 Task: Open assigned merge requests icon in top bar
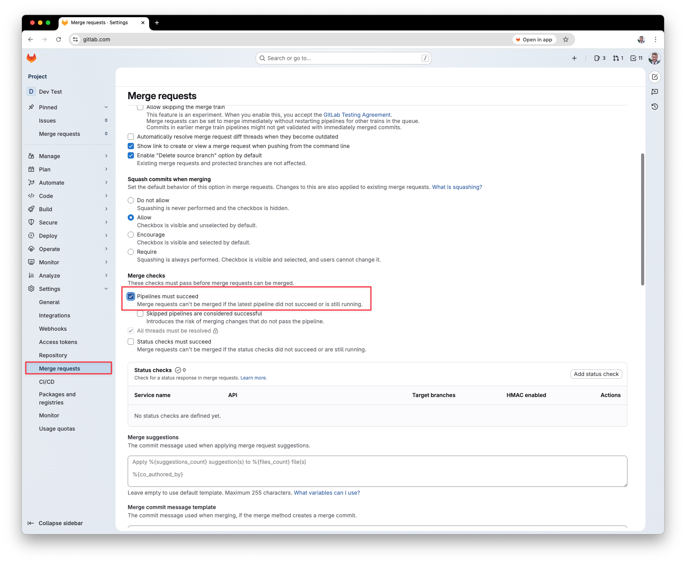(618, 58)
